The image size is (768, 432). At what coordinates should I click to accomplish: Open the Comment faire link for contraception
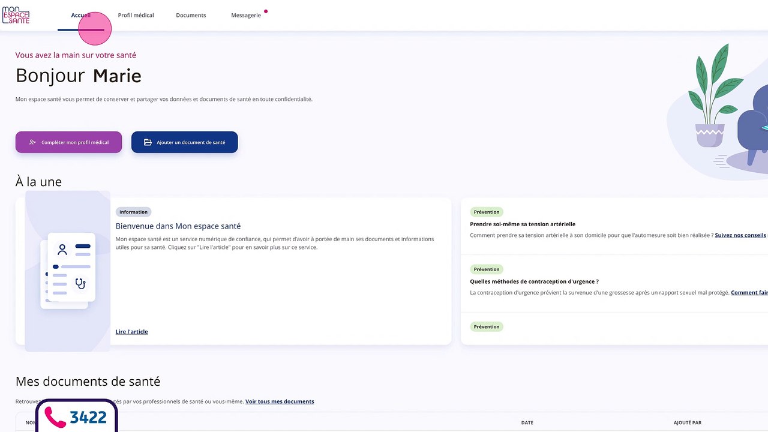(x=749, y=293)
